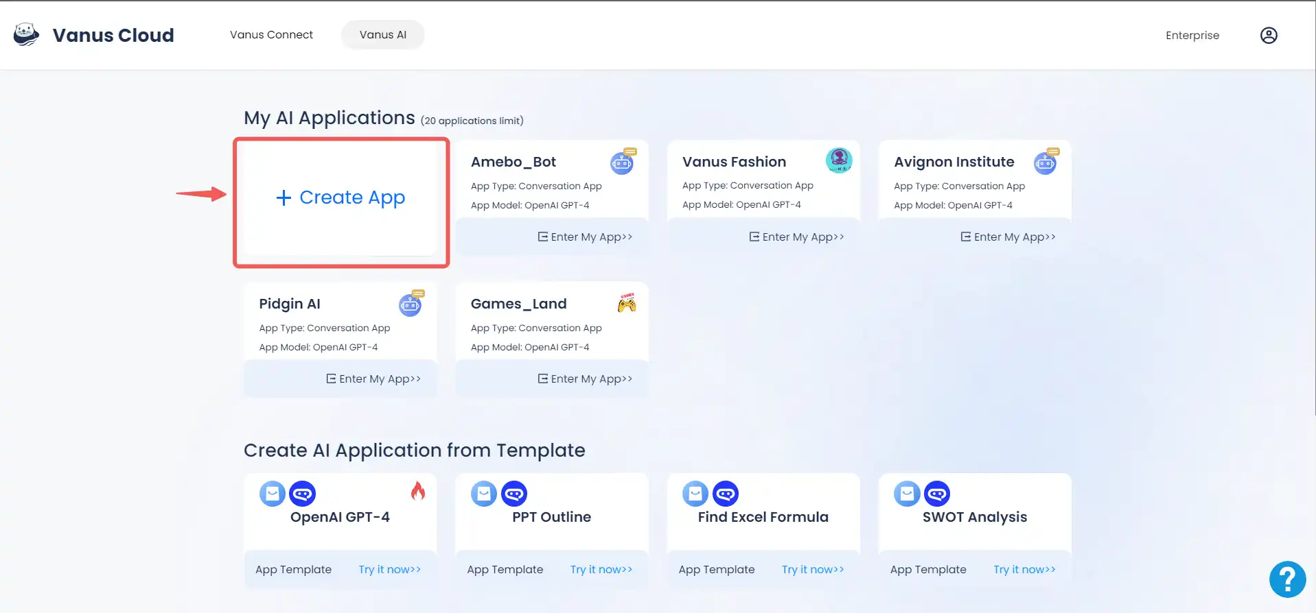The width and height of the screenshot is (1316, 613).
Task: Click the Avignon Institute app title
Action: click(954, 162)
